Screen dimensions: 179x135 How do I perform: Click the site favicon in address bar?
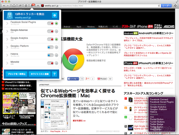tap(42, 6)
